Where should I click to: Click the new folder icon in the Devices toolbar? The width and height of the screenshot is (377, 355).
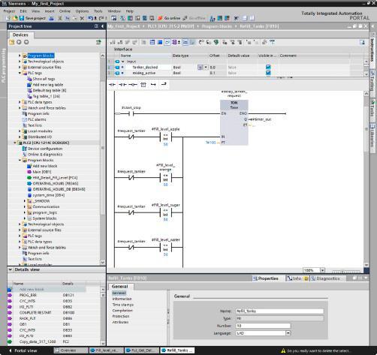tap(11, 42)
